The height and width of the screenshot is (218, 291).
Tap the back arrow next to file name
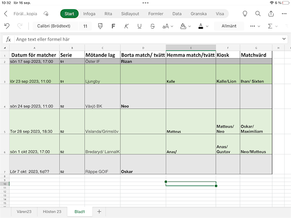tap(7, 14)
